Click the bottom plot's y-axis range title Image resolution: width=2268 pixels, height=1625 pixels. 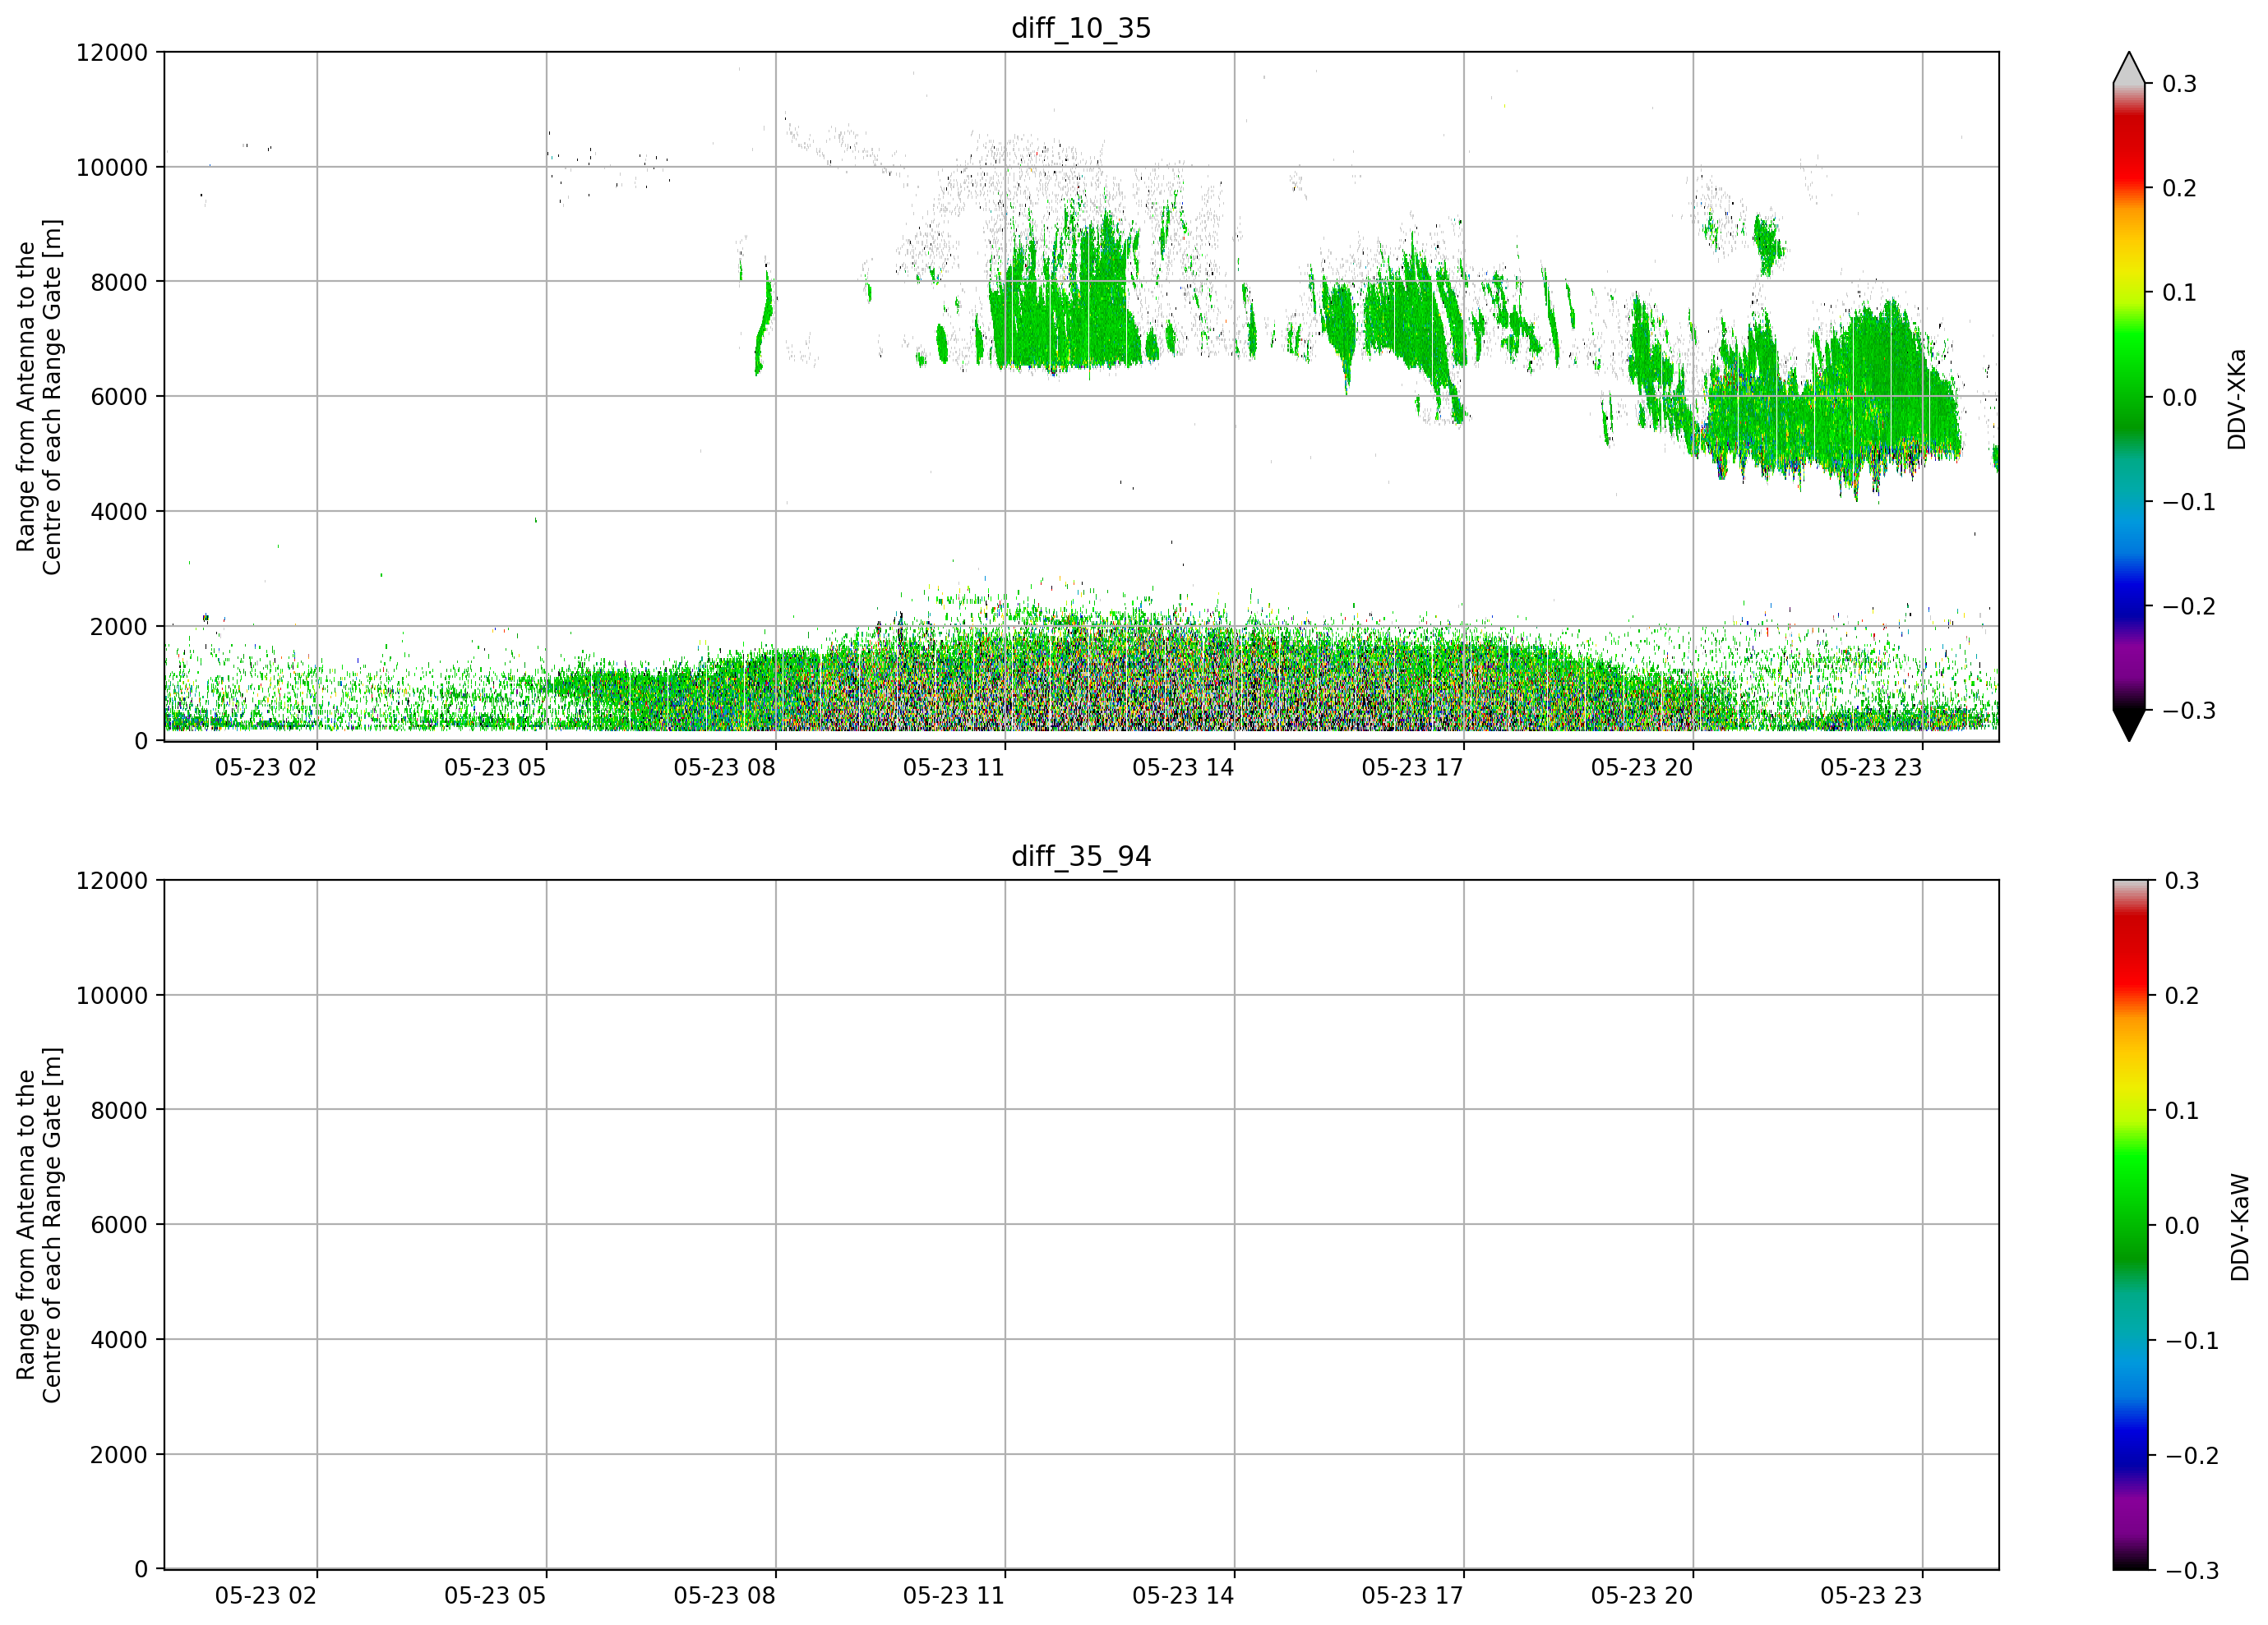[39, 1225]
